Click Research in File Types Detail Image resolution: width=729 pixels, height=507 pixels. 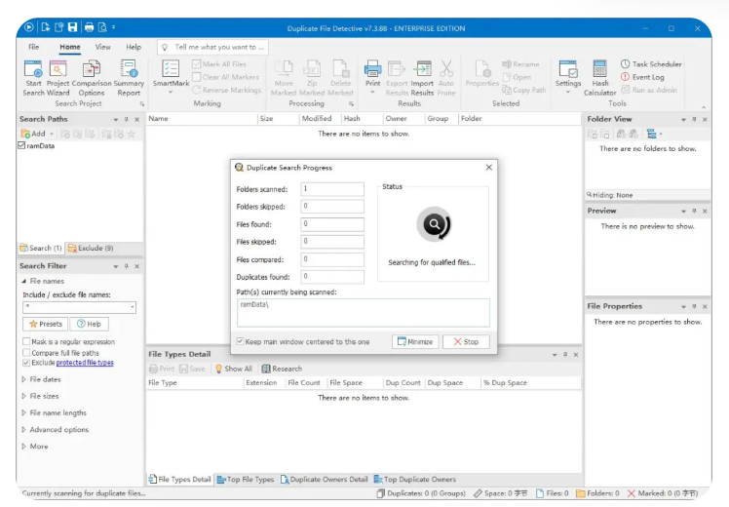[x=283, y=369]
